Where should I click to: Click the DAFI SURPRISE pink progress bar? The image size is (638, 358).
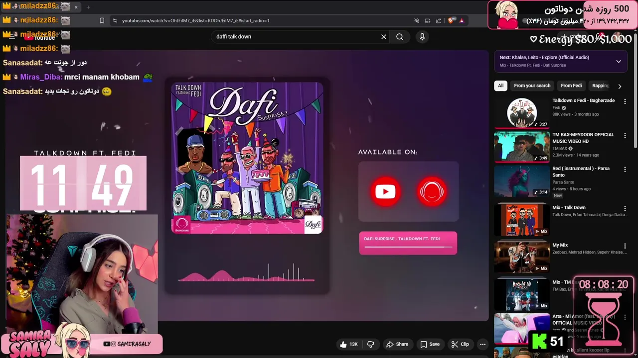point(408,243)
